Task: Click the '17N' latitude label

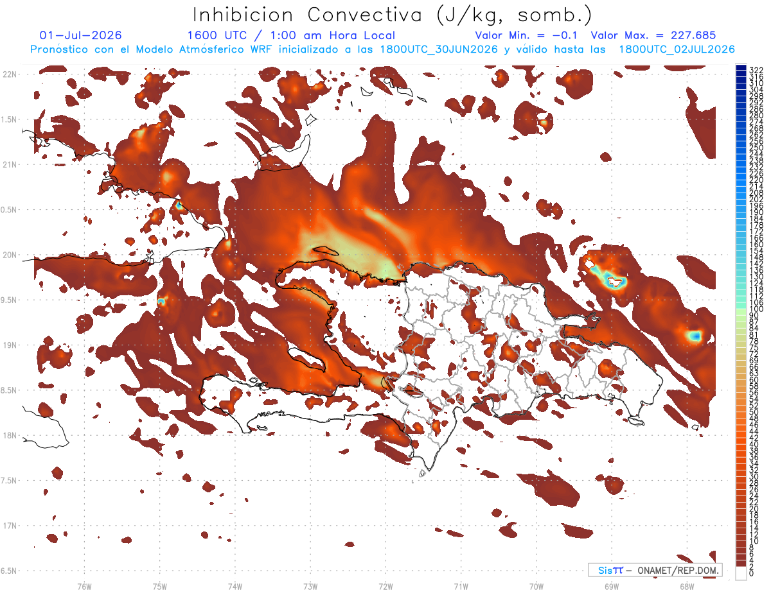Action: pyautogui.click(x=10, y=526)
